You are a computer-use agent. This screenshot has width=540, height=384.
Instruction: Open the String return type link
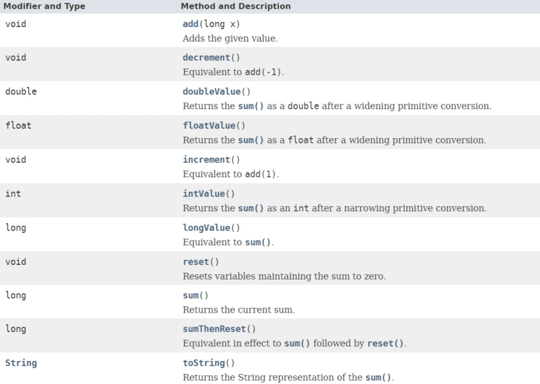(21, 363)
